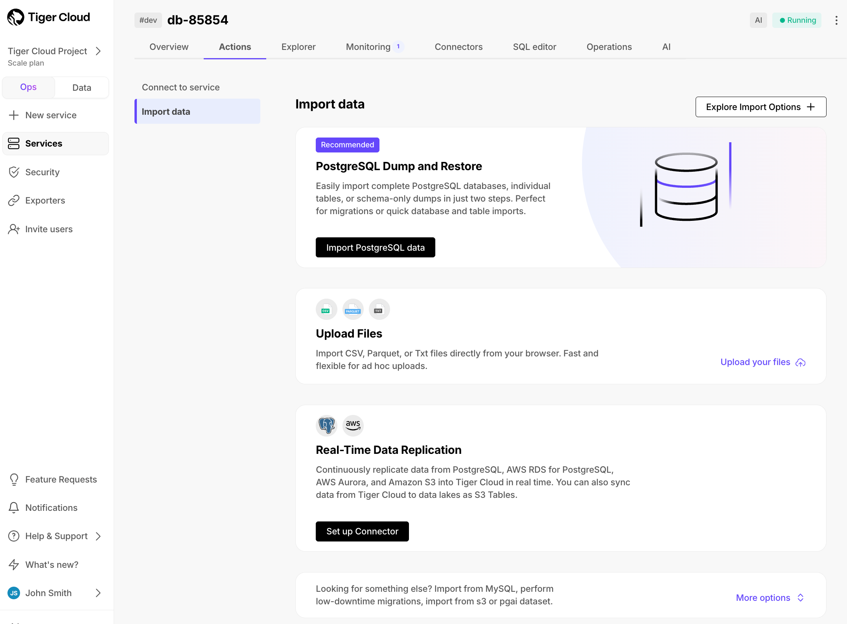Screen dimensions: 847x624
Task: Open the Monitoring tab
Action: pyautogui.click(x=368, y=47)
